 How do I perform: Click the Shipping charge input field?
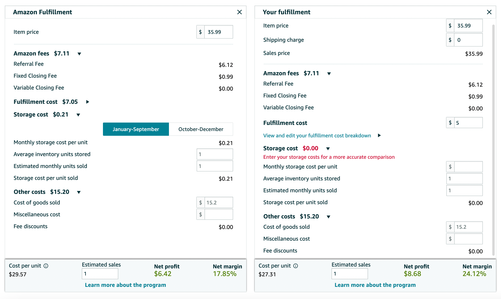(x=468, y=40)
